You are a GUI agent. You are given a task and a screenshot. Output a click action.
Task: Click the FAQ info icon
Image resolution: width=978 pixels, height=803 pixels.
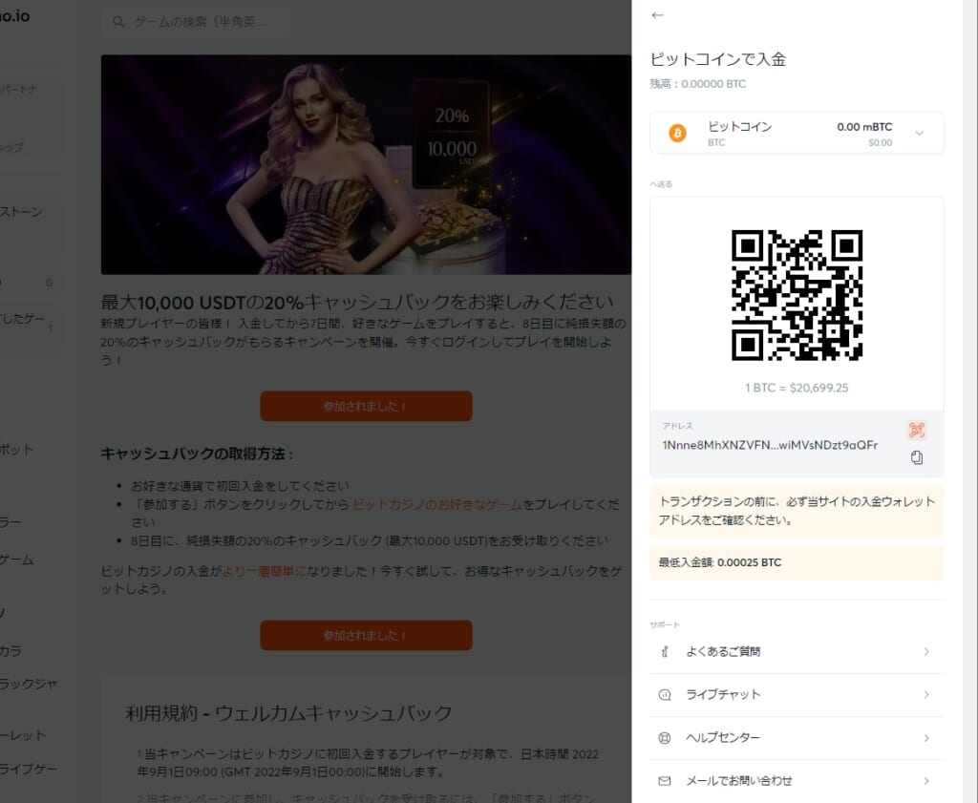coord(665,652)
